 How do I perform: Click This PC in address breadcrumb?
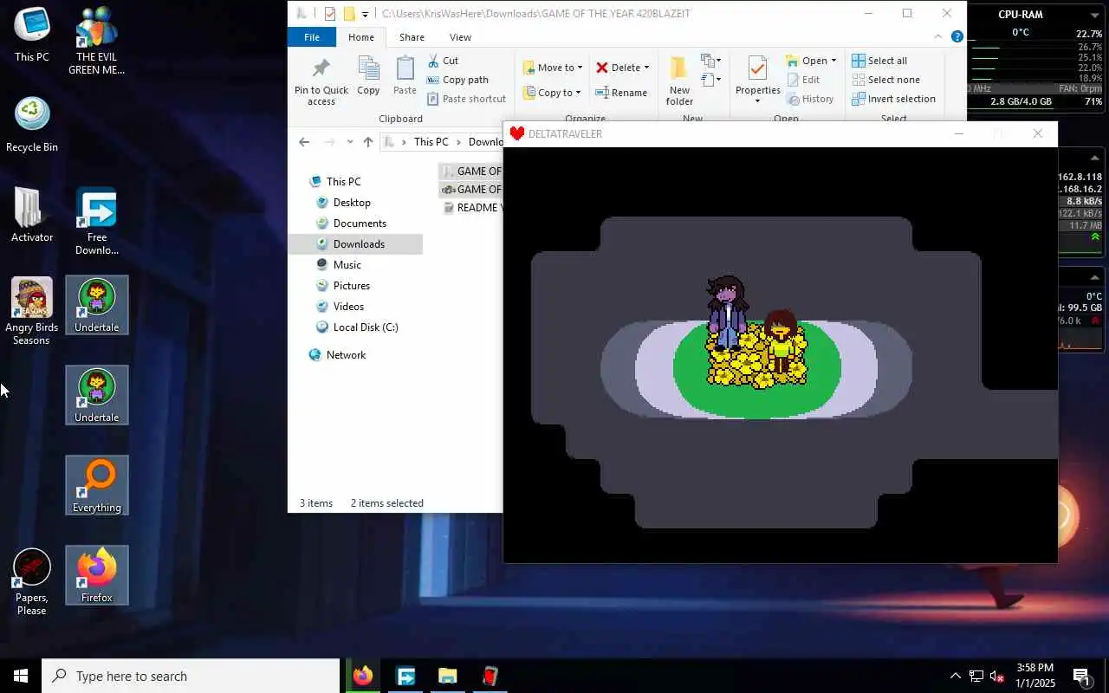click(x=431, y=142)
